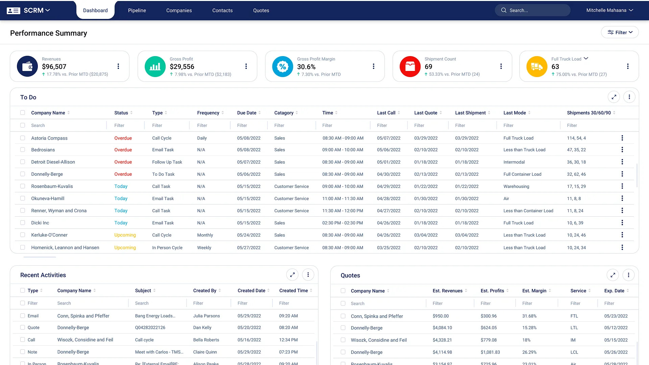Screen dimensions: 649x365
Task: Click the red Shipment Count package icon
Action: click(410, 66)
